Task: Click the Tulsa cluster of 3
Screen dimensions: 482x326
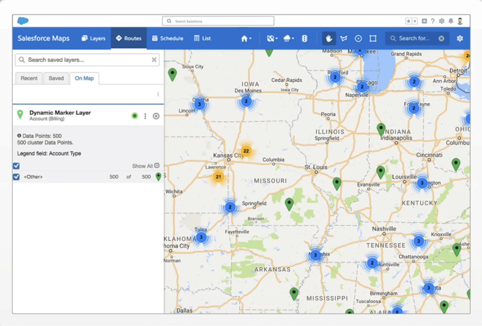Action: 201,237
